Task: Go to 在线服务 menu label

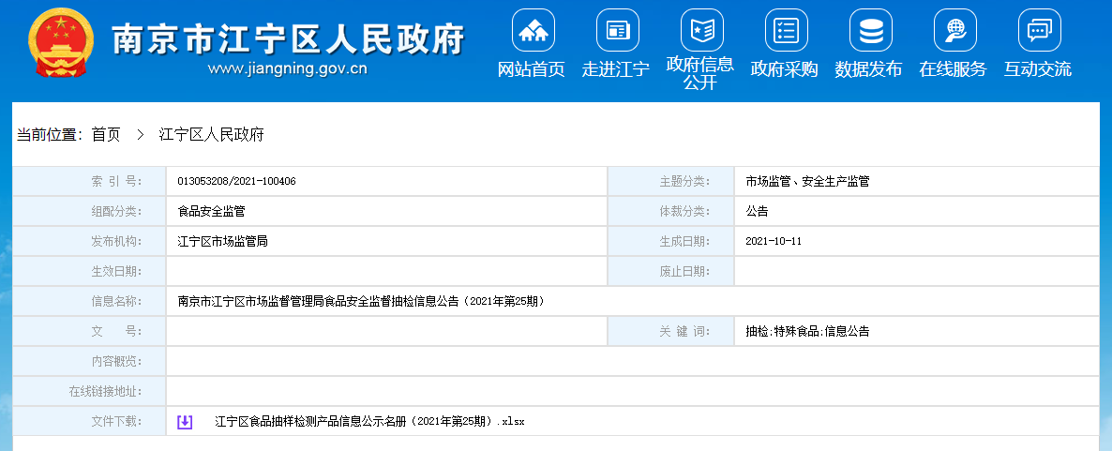Action: (954, 69)
